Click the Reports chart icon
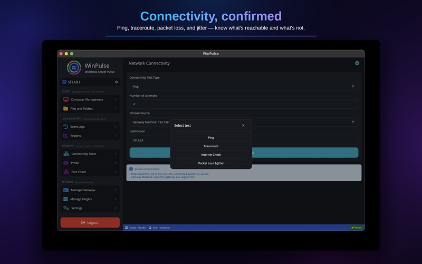The image size is (422, 264). [65, 136]
